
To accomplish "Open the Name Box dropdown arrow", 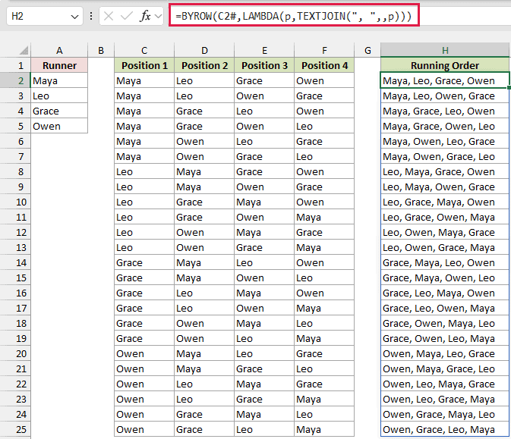I will (x=74, y=17).
